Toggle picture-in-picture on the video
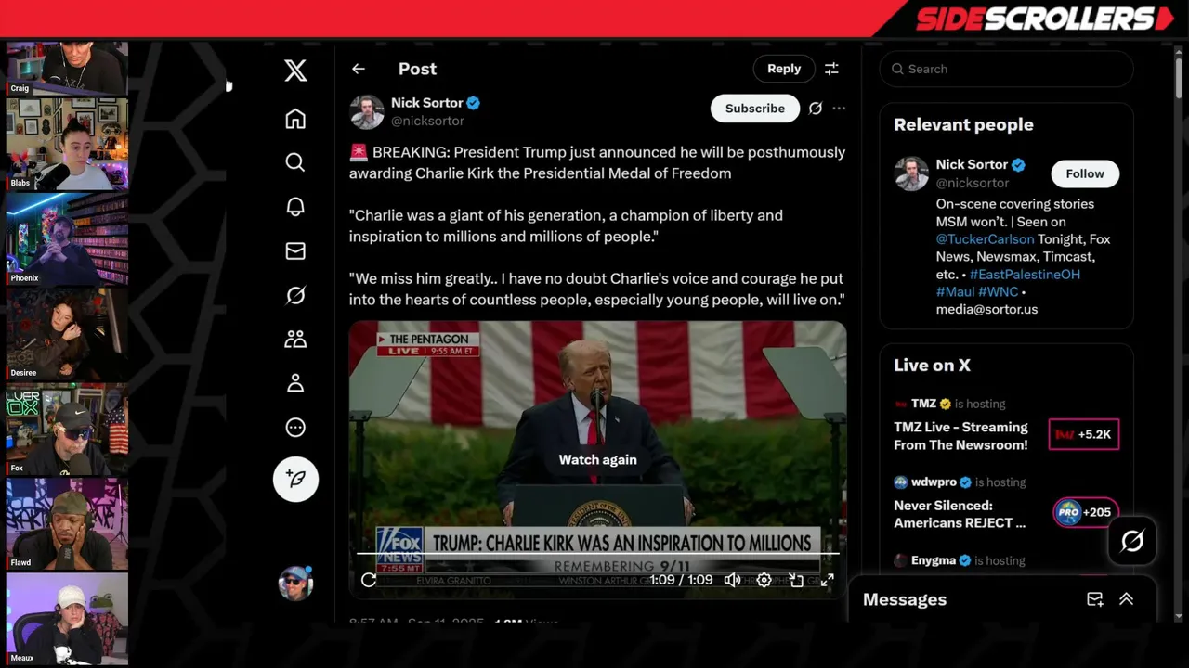 796,580
